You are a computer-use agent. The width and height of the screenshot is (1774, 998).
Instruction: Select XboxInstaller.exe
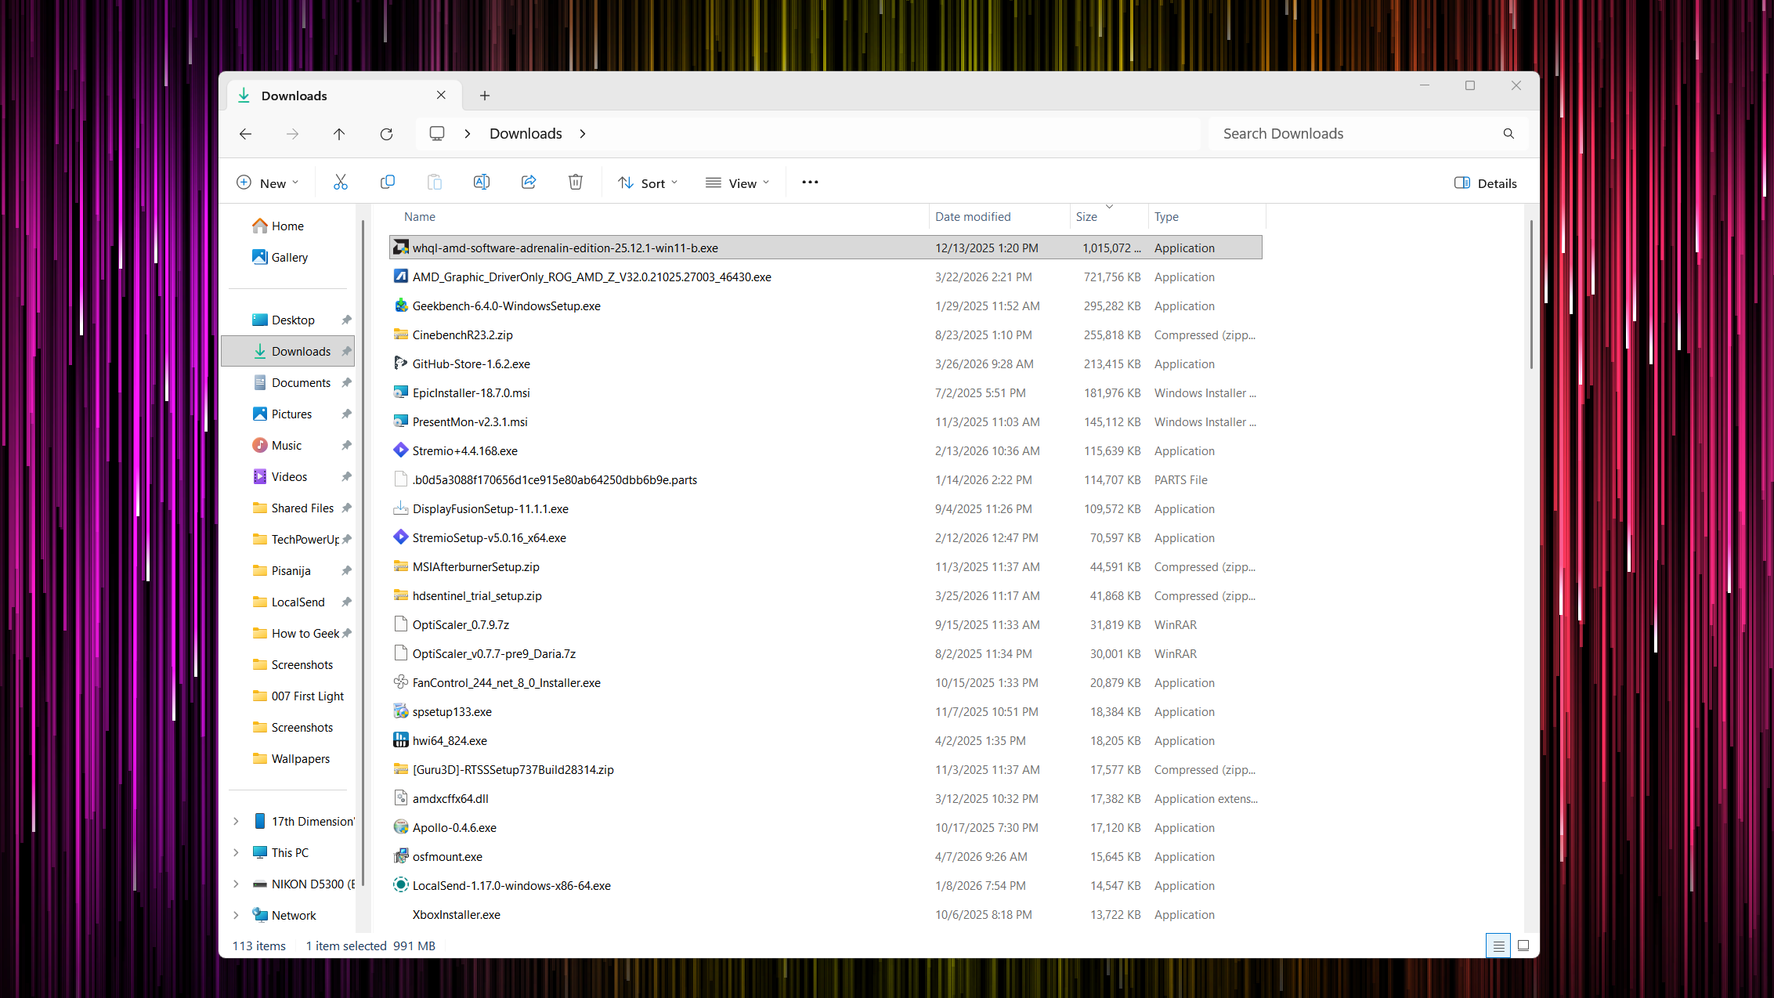[x=826, y=914]
